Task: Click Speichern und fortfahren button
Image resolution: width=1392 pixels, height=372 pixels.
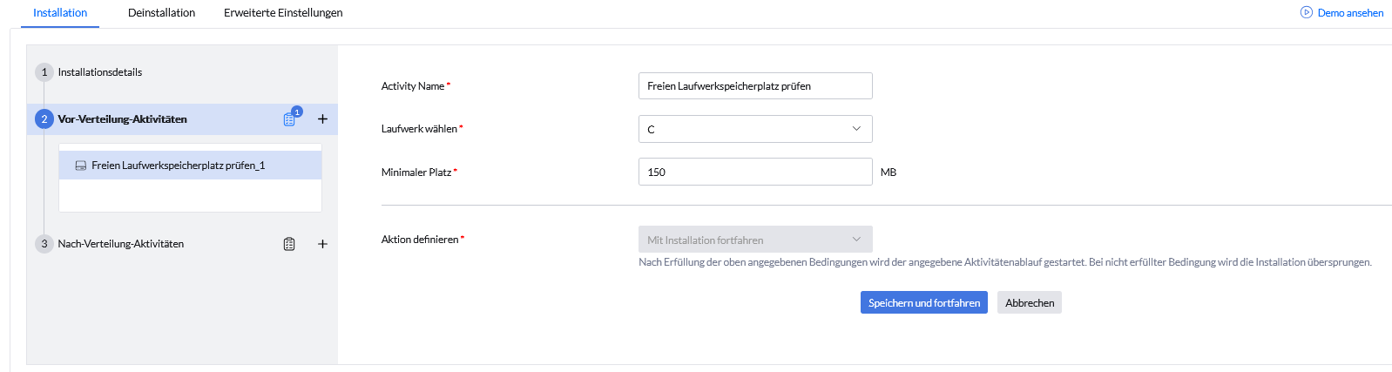Action: tap(923, 303)
